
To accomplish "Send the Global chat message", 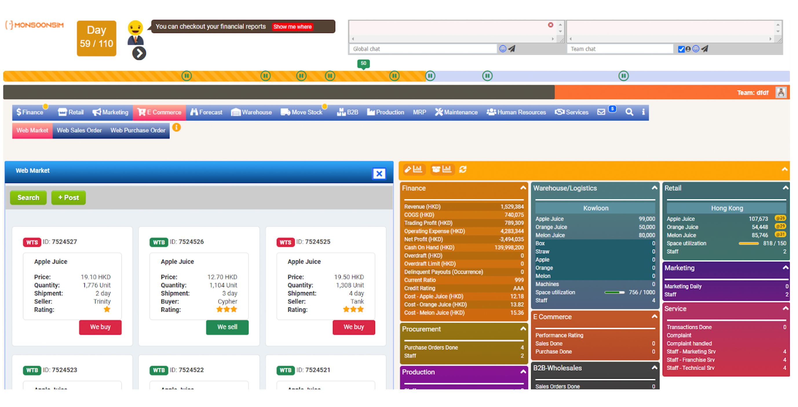I will (512, 49).
